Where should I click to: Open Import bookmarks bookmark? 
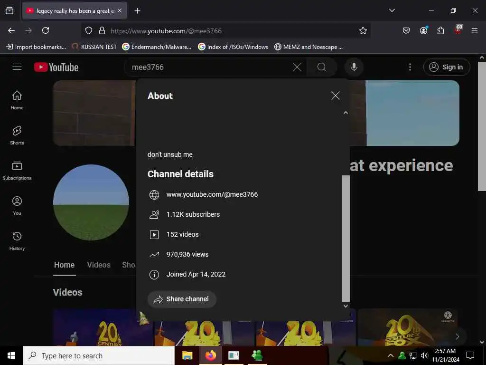pyautogui.click(x=36, y=47)
